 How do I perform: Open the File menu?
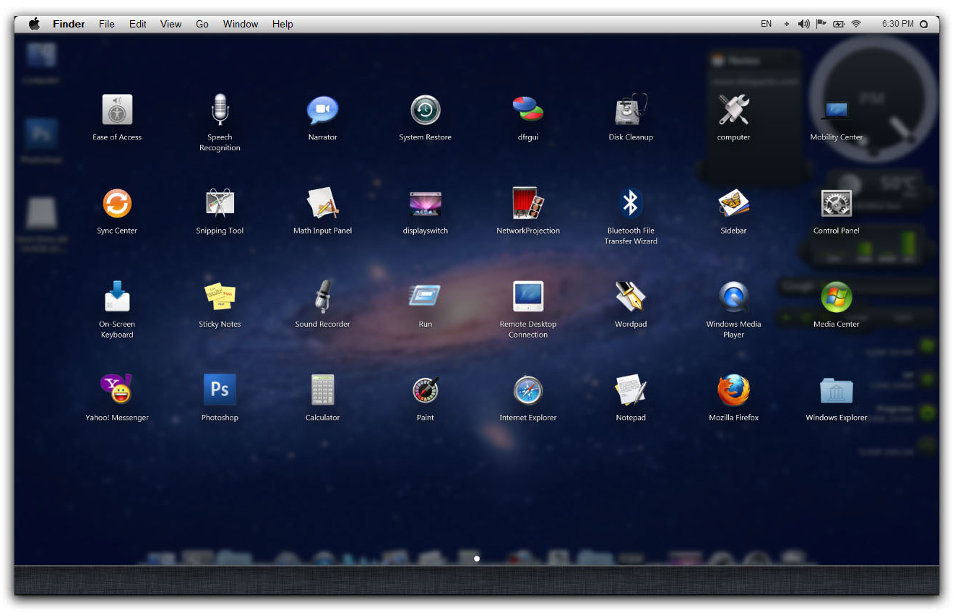point(107,24)
